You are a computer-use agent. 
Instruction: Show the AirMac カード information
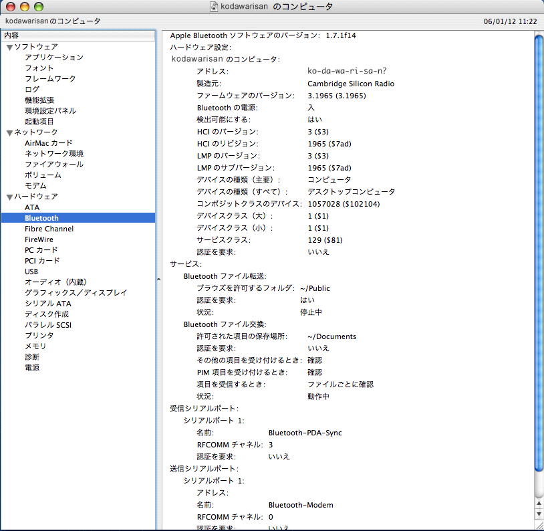click(48, 143)
